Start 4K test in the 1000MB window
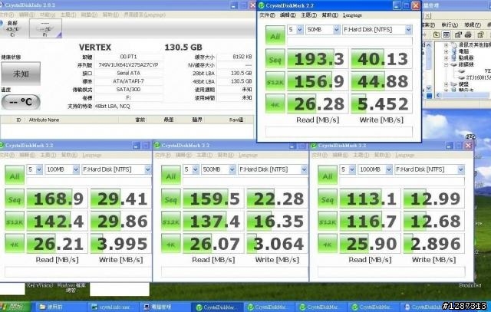The image size is (491, 312). click(x=328, y=244)
